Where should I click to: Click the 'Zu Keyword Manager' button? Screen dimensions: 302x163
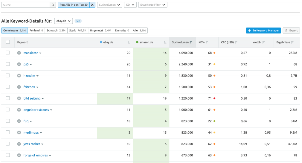point(263,31)
